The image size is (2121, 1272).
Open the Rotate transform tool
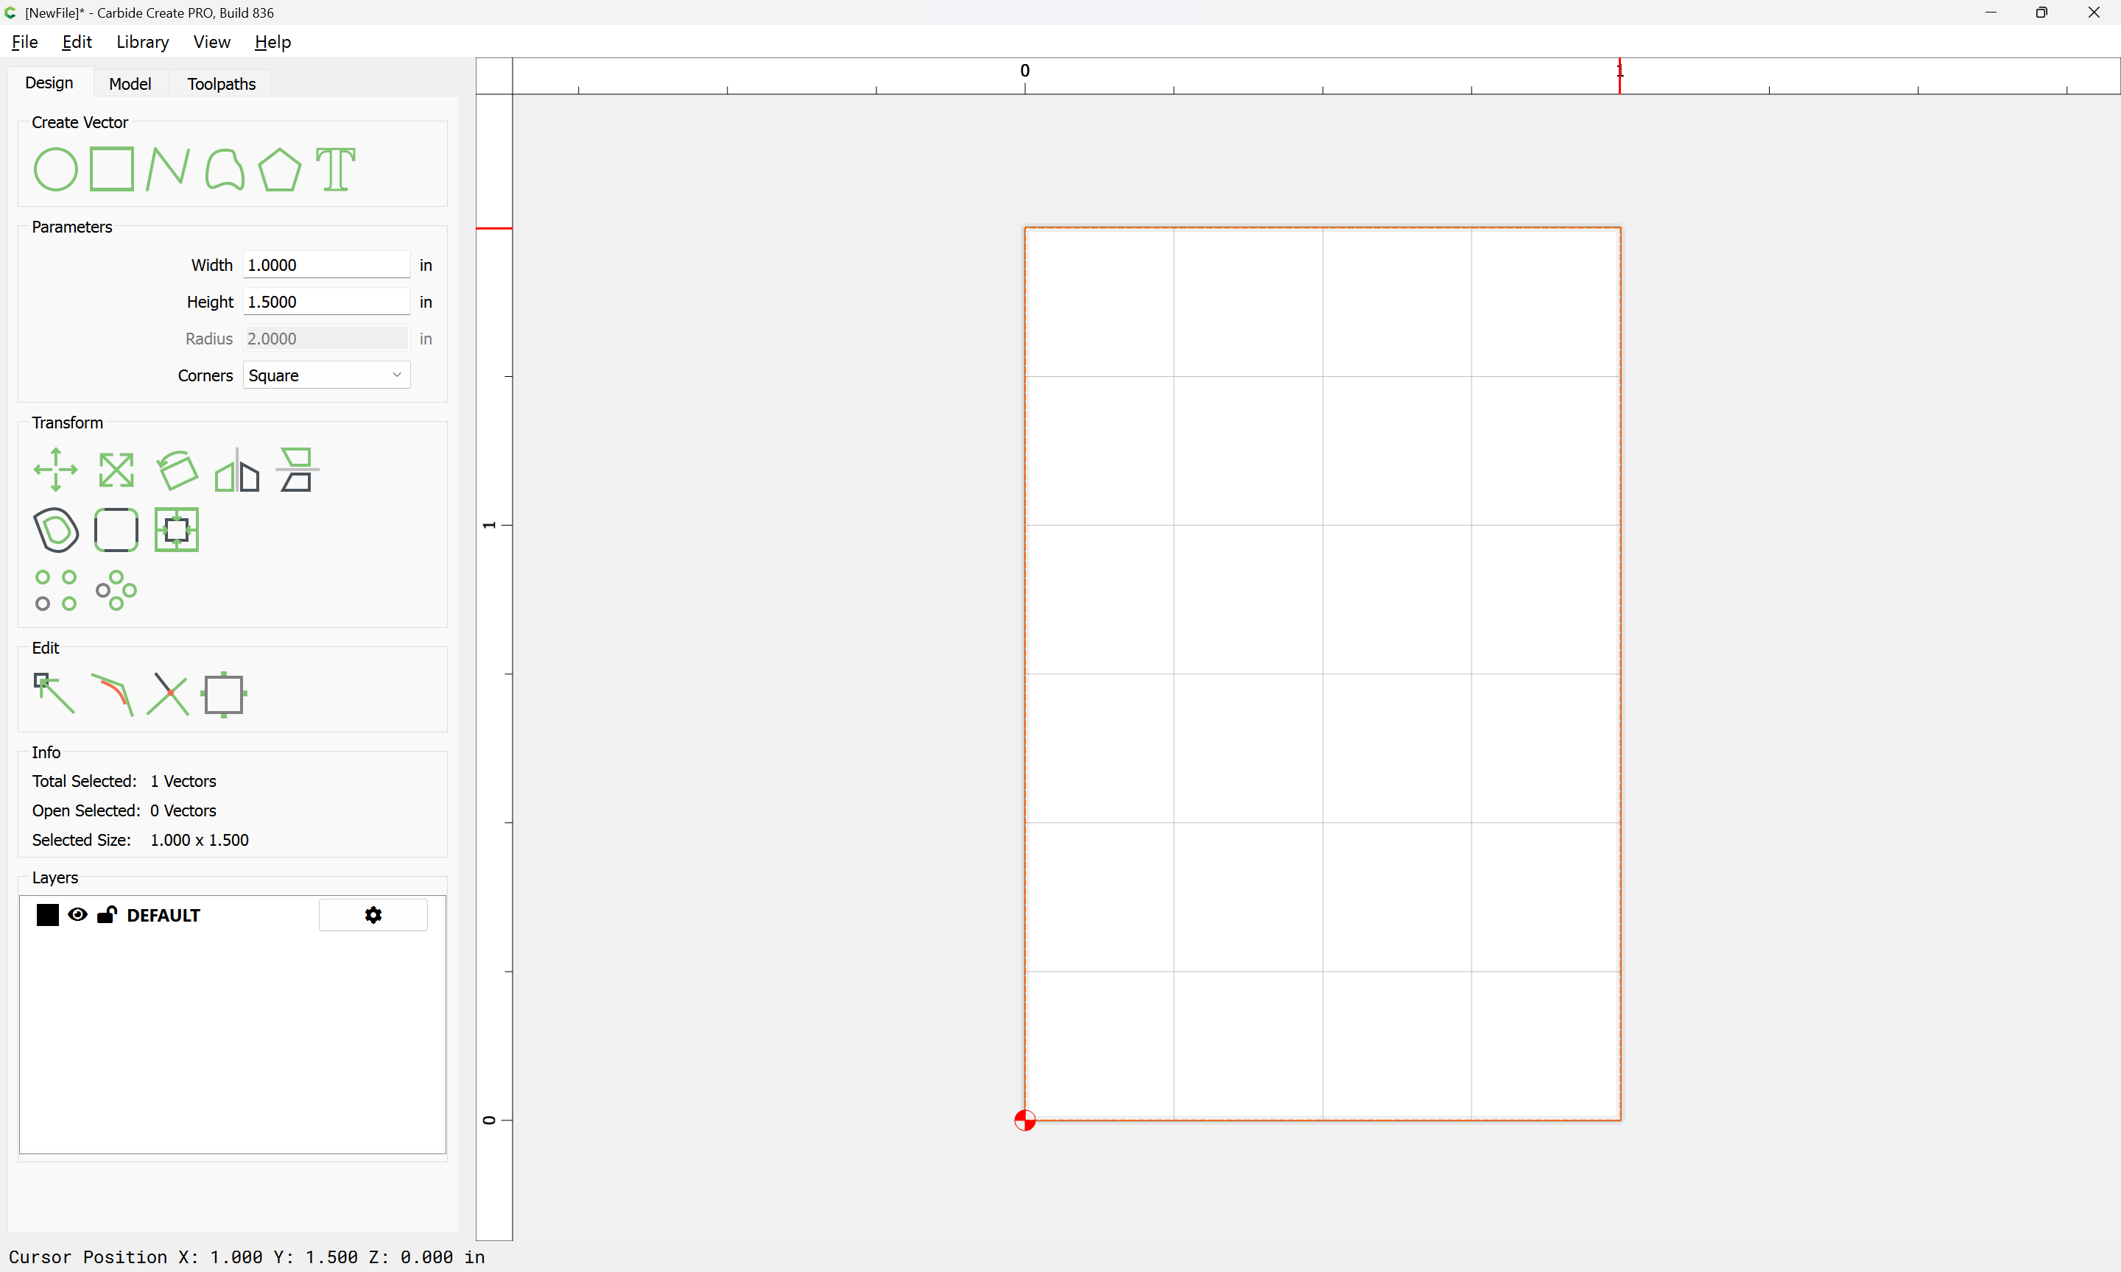pos(177,470)
